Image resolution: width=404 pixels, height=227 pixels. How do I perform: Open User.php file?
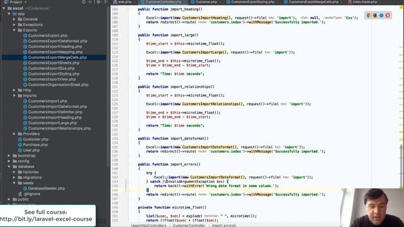(31, 150)
